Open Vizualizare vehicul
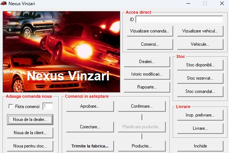Screen dimensions: 229x153 pyautogui.click(x=200, y=31)
